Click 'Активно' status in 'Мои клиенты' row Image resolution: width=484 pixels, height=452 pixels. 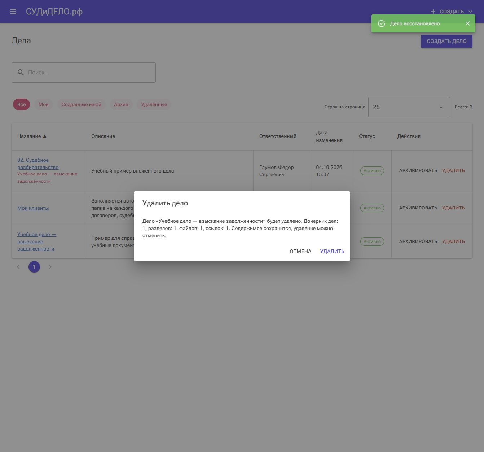click(x=372, y=208)
